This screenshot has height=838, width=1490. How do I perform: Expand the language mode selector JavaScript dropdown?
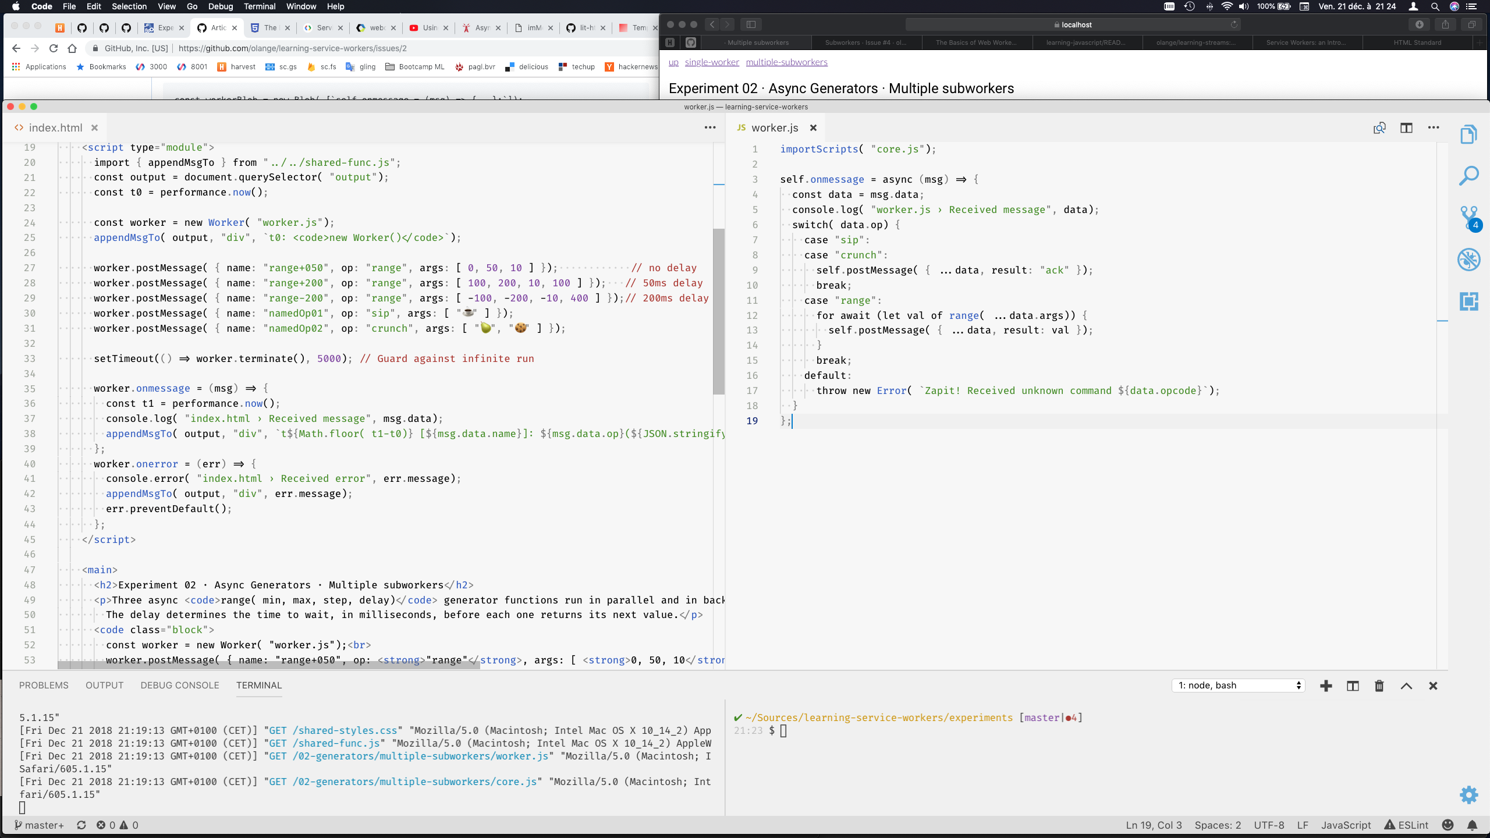click(1344, 825)
